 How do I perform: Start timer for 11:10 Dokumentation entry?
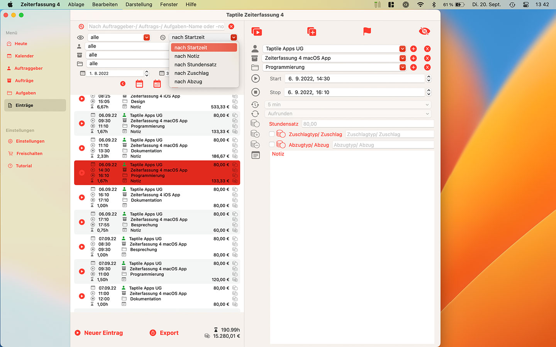coord(82,148)
